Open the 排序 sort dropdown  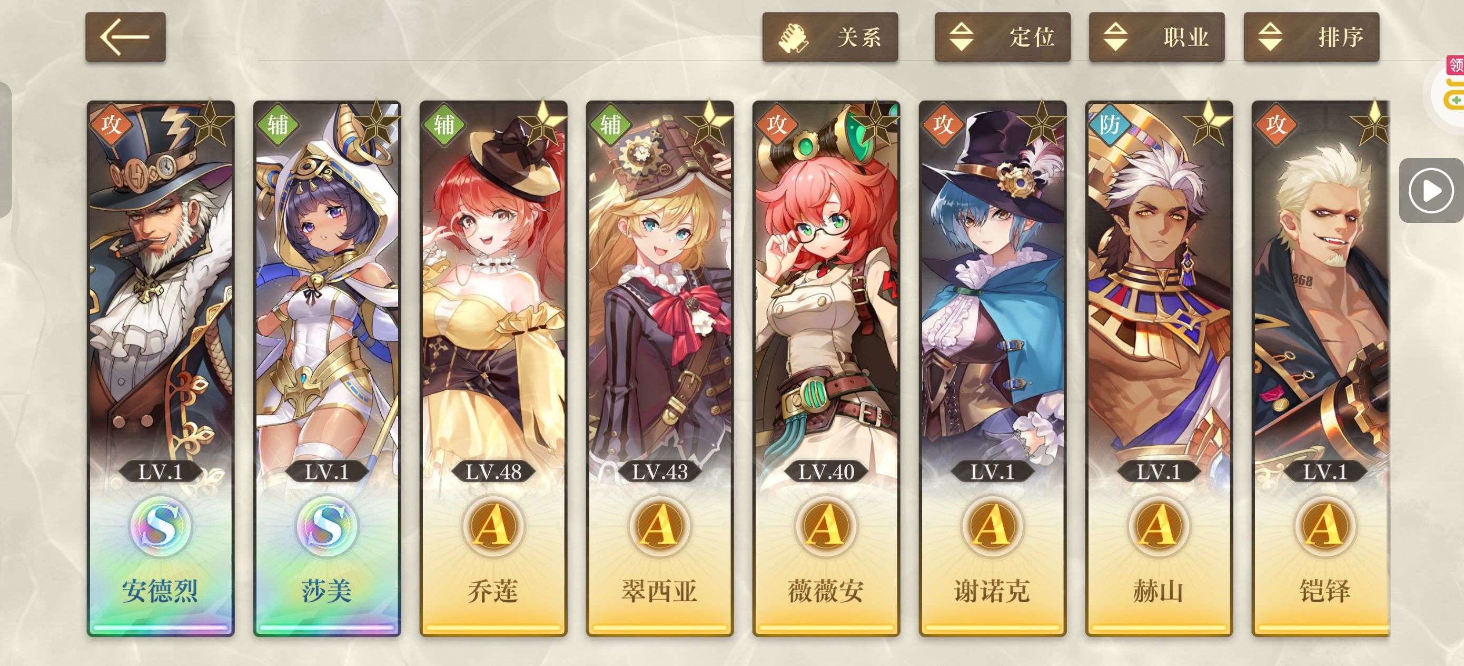click(x=1311, y=37)
